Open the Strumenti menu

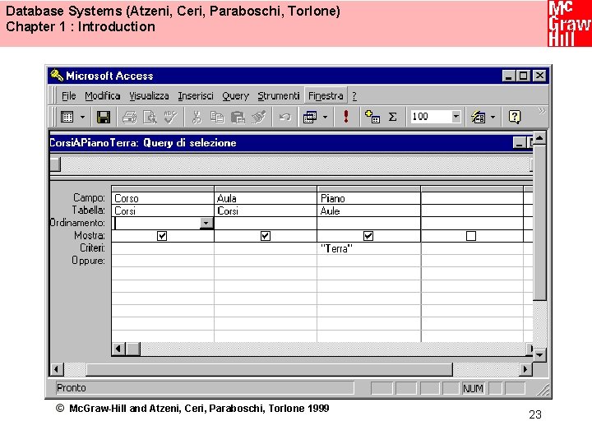click(x=279, y=96)
